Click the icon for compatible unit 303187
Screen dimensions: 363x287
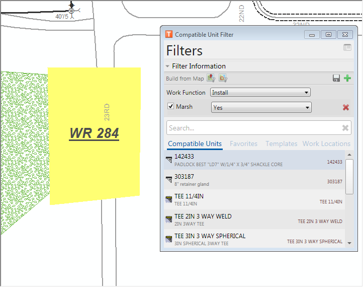point(169,180)
